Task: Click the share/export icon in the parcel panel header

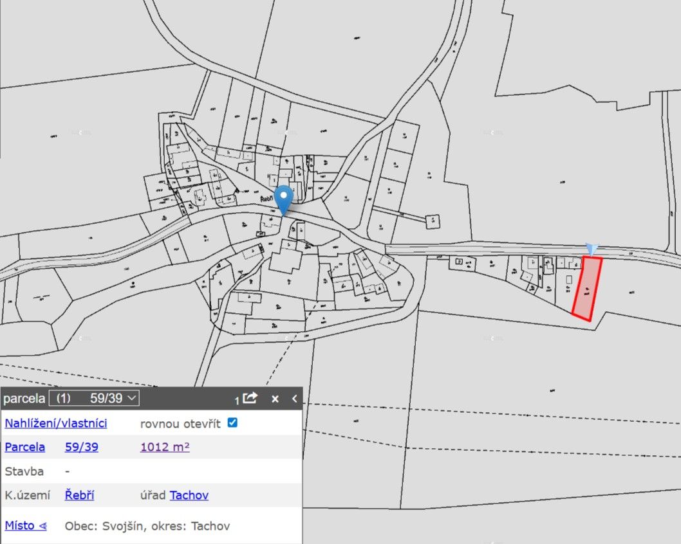Action: pos(250,398)
